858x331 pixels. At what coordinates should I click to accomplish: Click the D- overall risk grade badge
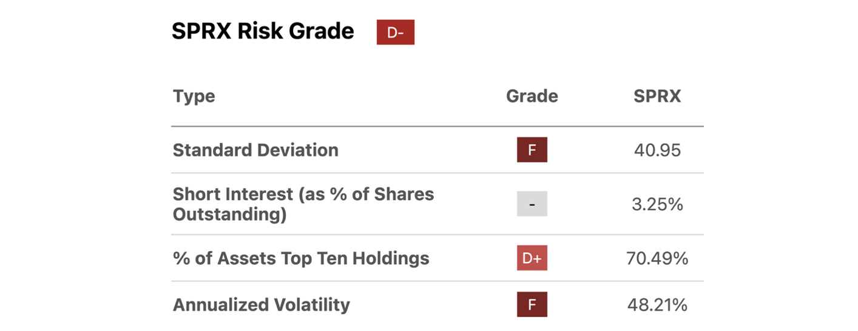coord(395,32)
